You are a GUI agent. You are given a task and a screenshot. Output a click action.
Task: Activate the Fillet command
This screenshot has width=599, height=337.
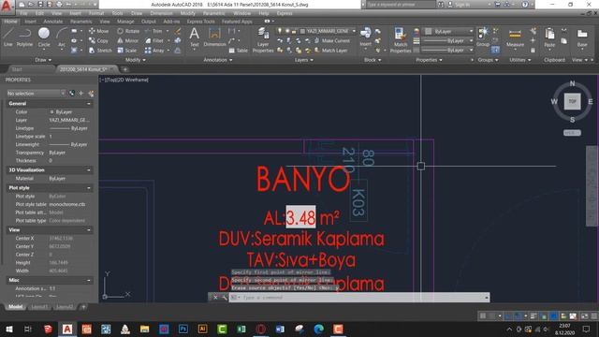tap(154, 40)
